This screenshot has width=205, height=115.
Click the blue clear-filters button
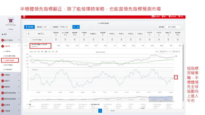click(29, 27)
